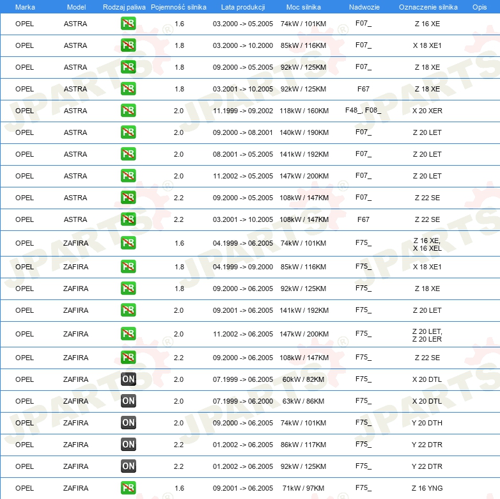Click the Oznaczenie silnika column header
This screenshot has height=499, width=500.
[428, 7]
